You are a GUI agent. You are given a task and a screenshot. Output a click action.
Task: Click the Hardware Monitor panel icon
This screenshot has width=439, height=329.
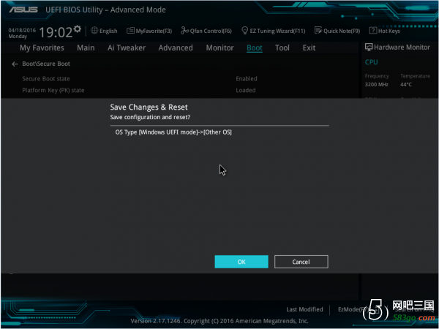tap(369, 48)
